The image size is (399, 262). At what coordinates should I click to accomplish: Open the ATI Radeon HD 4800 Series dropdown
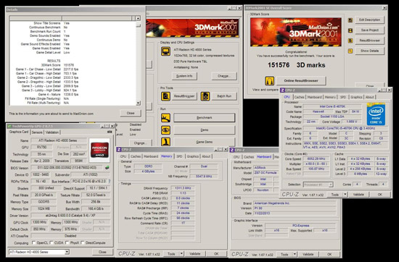[67, 252]
